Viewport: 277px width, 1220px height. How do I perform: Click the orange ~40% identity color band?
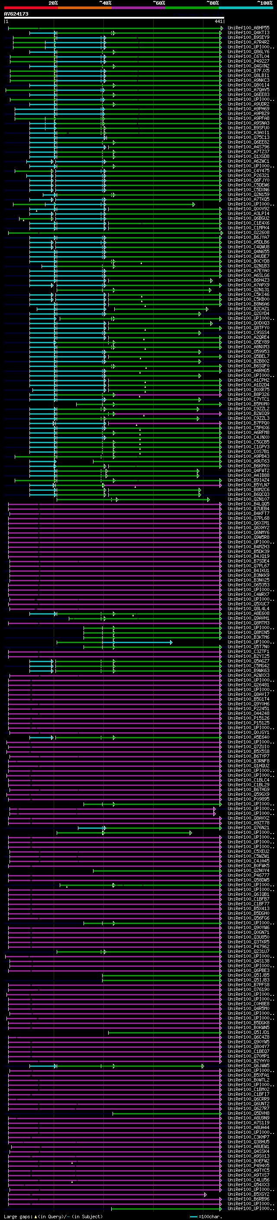[x=85, y=8]
